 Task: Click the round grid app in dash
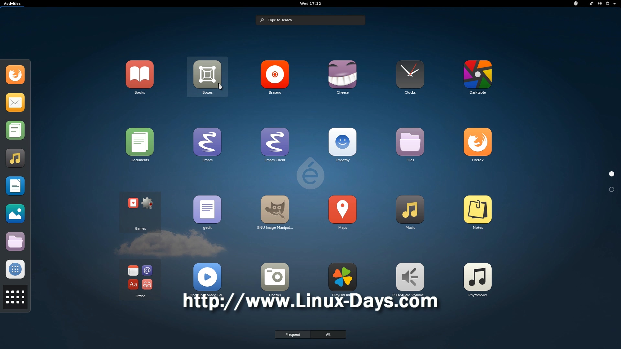tap(15, 270)
